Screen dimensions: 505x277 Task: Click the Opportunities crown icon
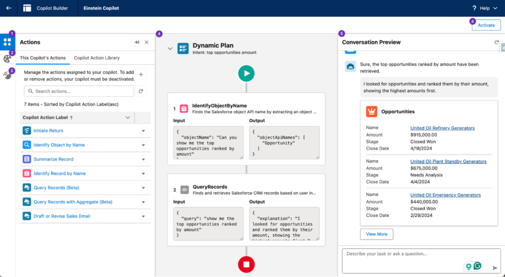[372, 111]
